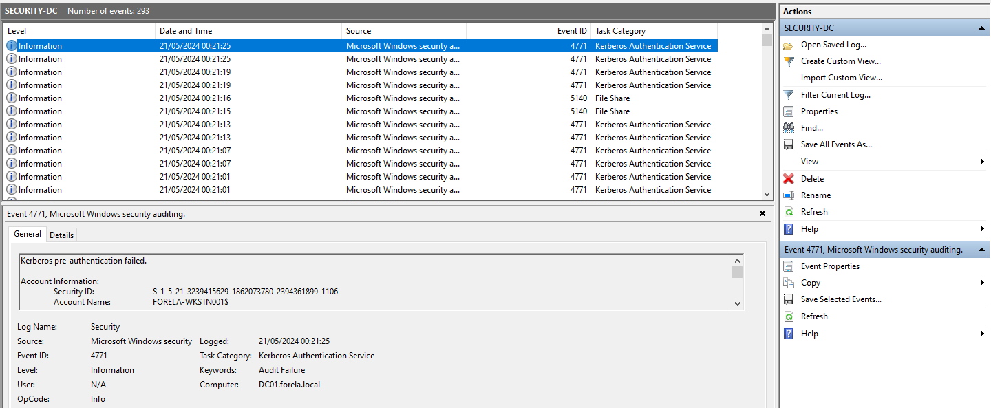Collapse the SECURITY-DC actions section
Viewport: 991px width, 408px height.
(x=982, y=28)
